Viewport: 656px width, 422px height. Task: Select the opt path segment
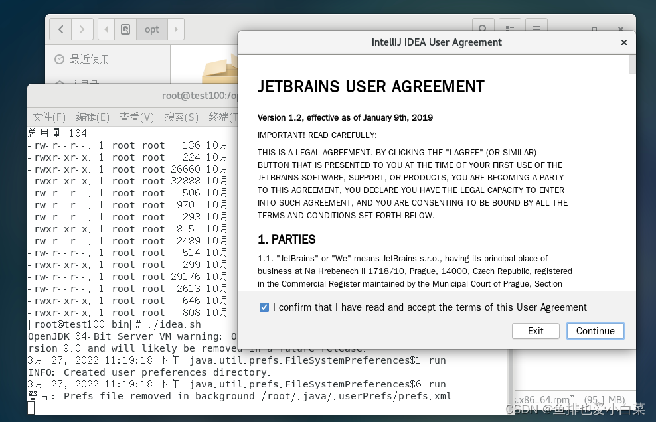click(x=152, y=29)
